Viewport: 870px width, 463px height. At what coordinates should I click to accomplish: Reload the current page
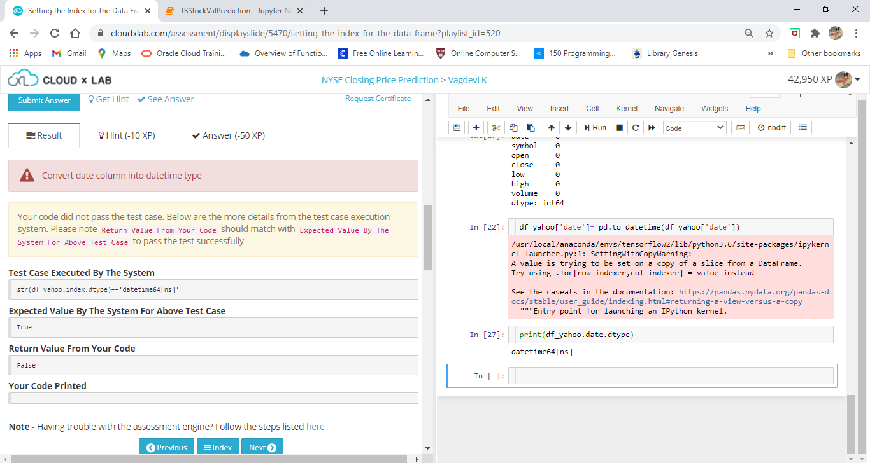[55, 33]
